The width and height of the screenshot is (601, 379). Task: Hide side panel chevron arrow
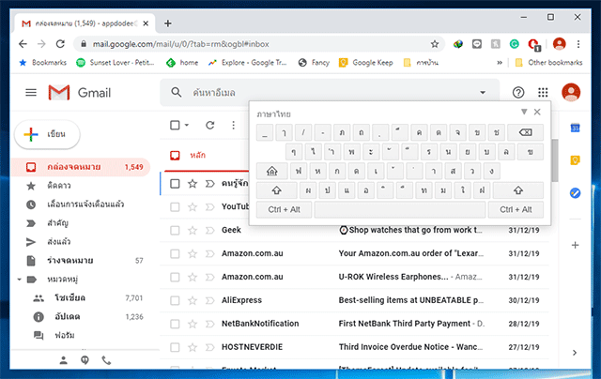click(575, 353)
